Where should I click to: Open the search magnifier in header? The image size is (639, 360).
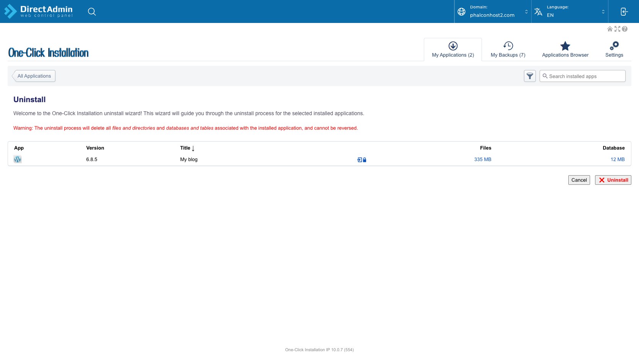(x=92, y=11)
